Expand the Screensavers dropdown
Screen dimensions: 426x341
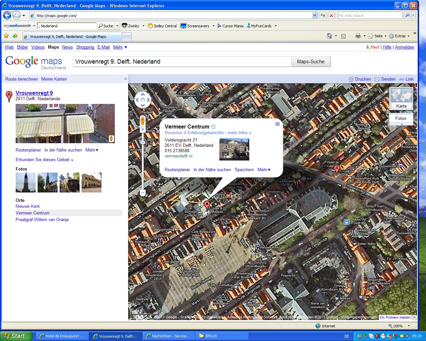point(213,26)
